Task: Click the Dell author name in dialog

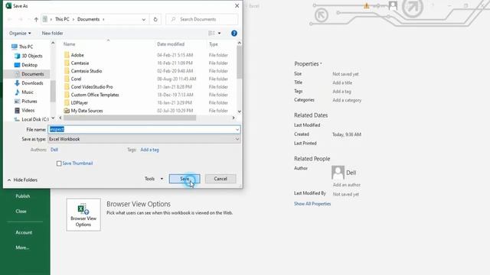Action: pos(54,150)
